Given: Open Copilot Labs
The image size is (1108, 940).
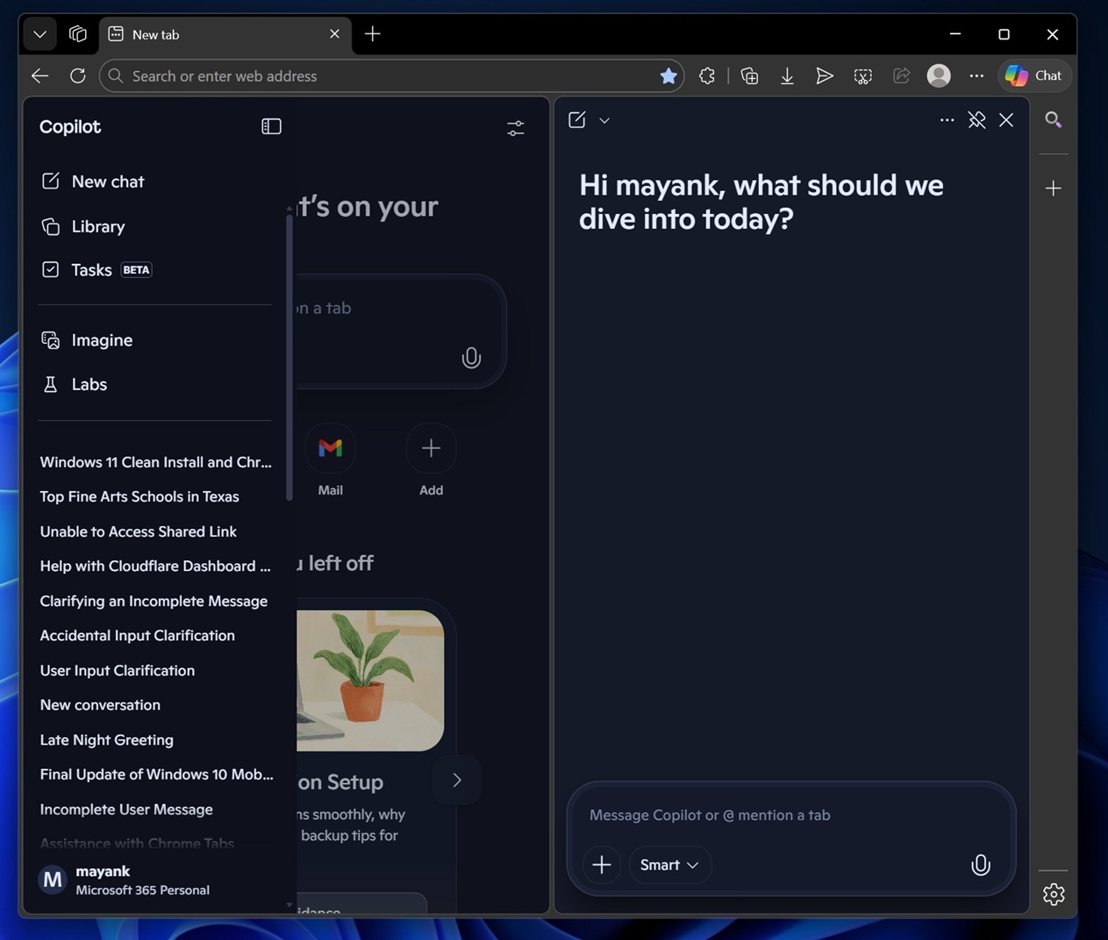Looking at the screenshot, I should [x=89, y=384].
